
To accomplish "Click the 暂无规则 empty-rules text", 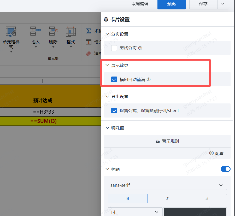I will click(x=171, y=141).
